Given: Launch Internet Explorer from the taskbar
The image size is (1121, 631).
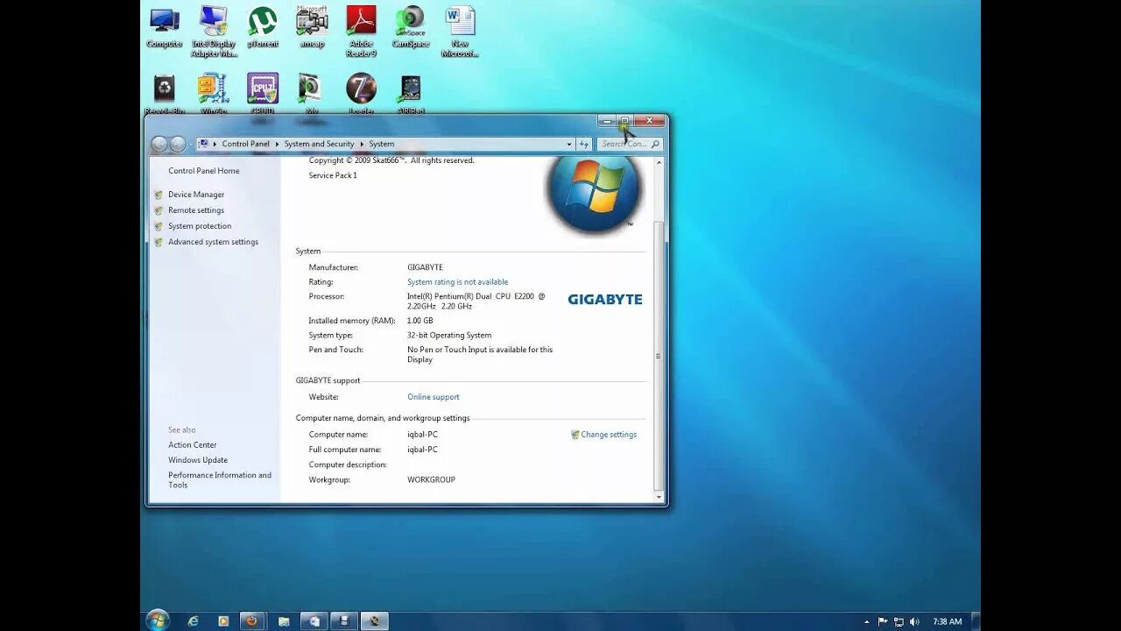Looking at the screenshot, I should pyautogui.click(x=193, y=621).
